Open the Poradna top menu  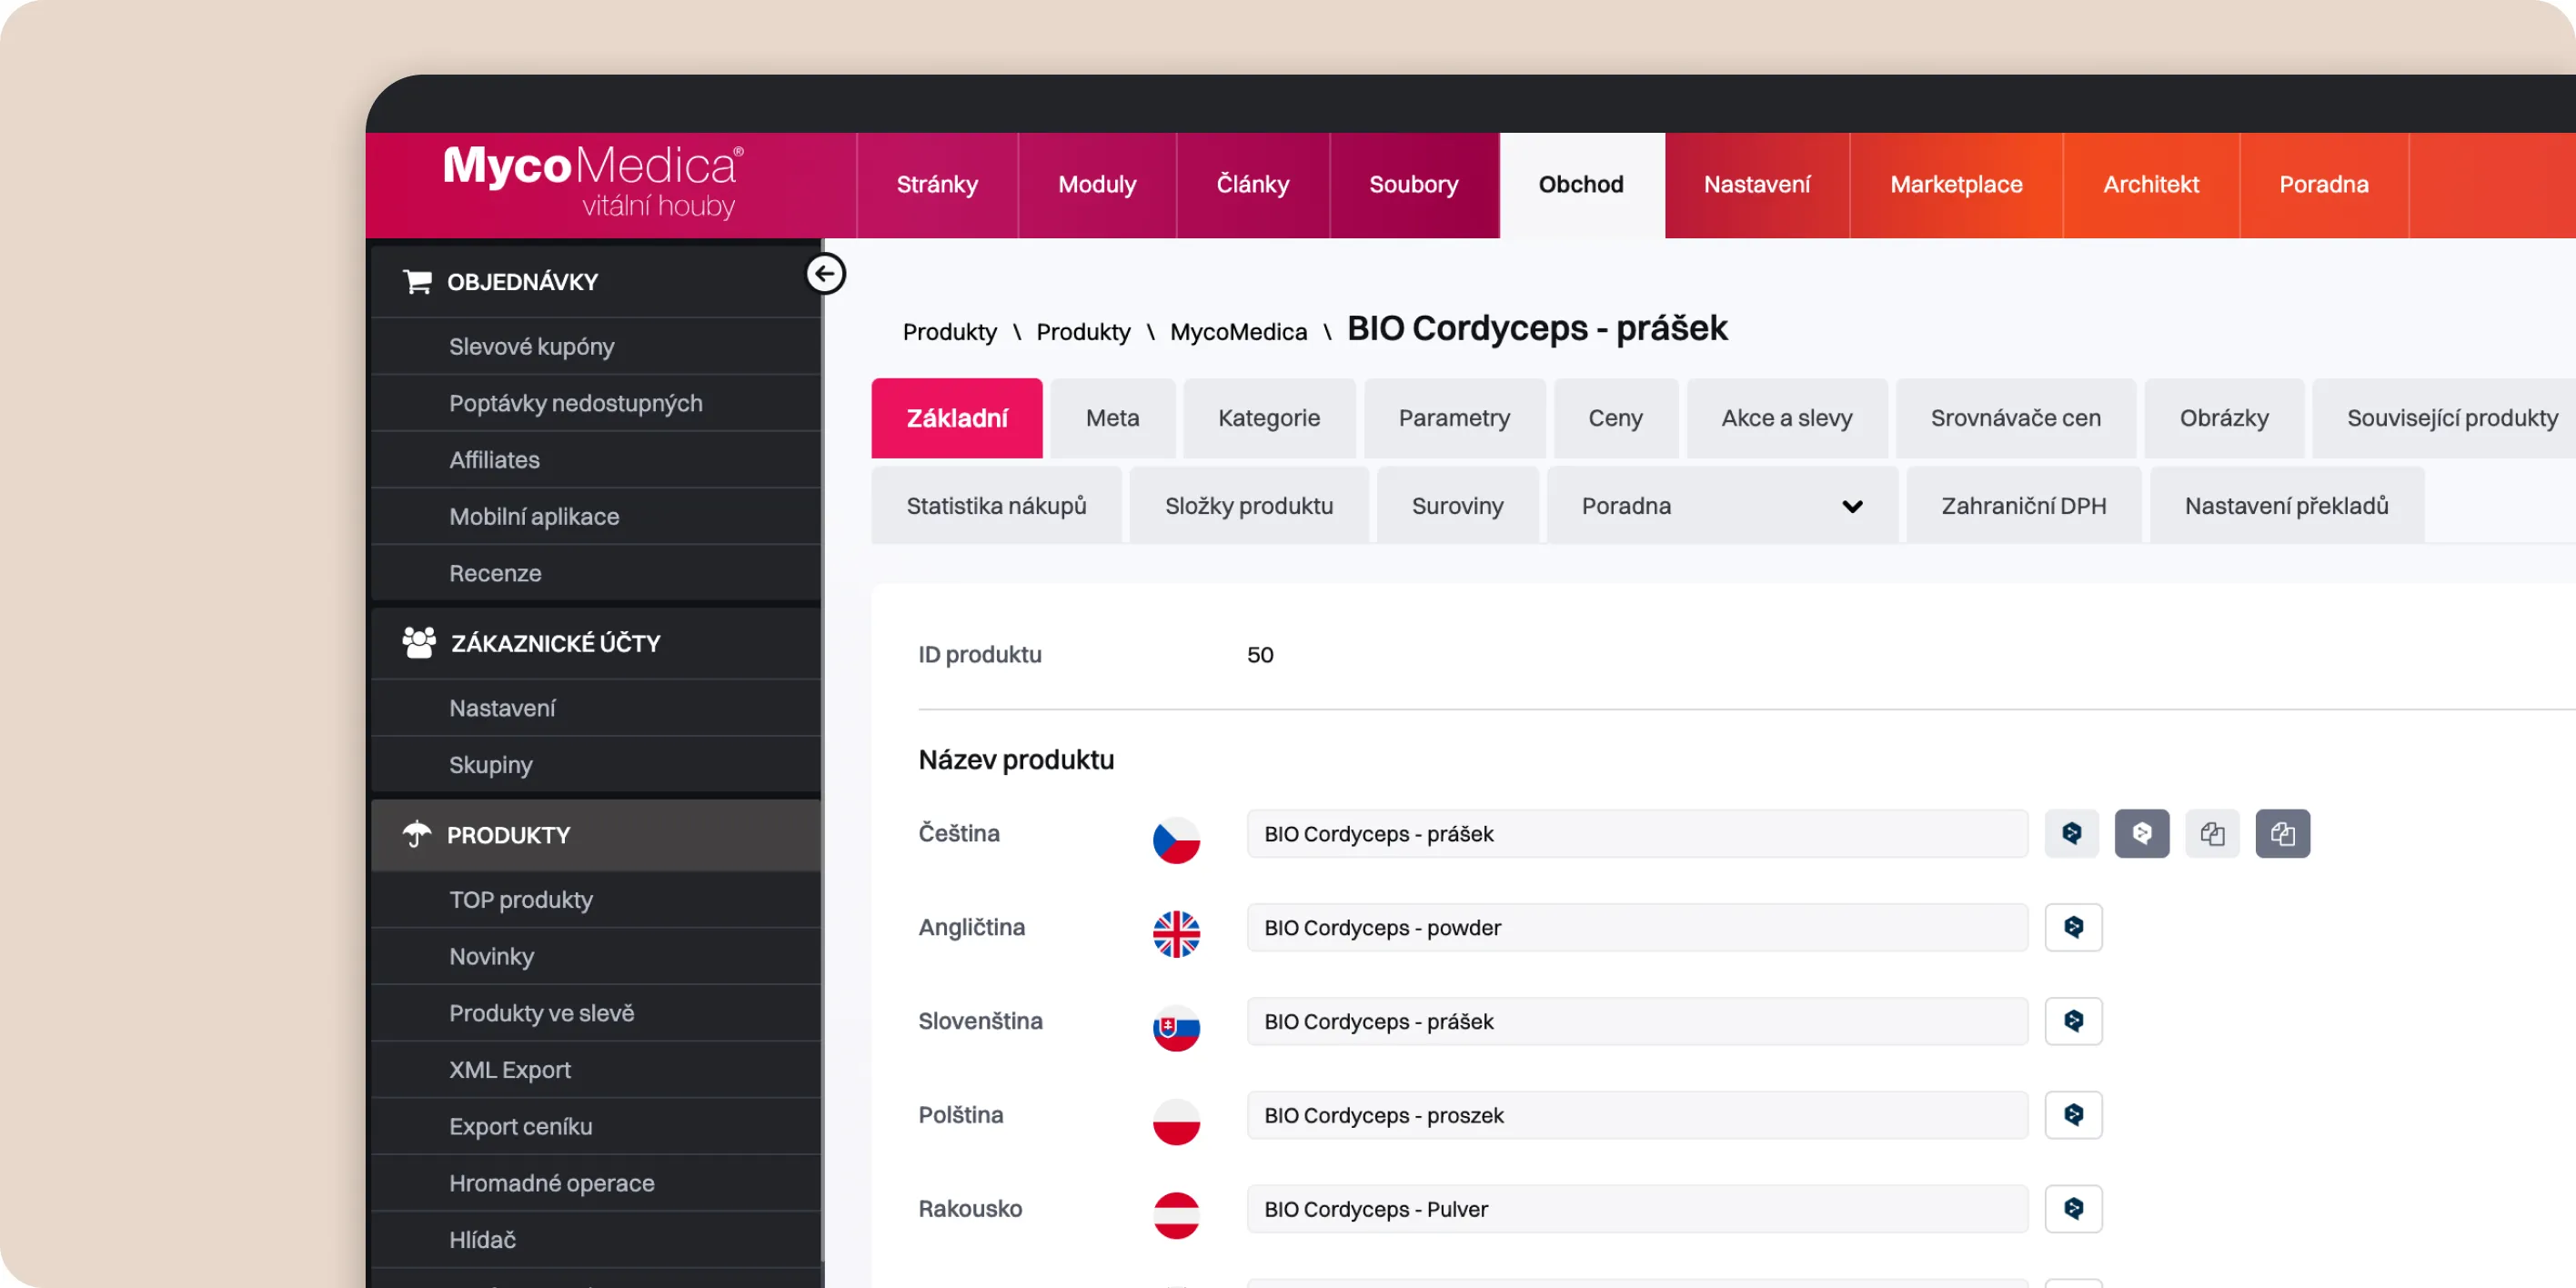coord(2324,185)
